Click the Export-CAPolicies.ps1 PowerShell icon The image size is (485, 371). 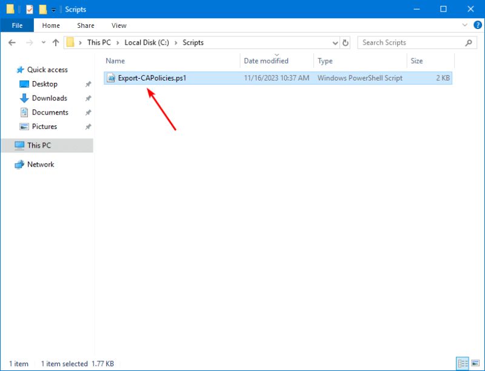pyautogui.click(x=112, y=78)
